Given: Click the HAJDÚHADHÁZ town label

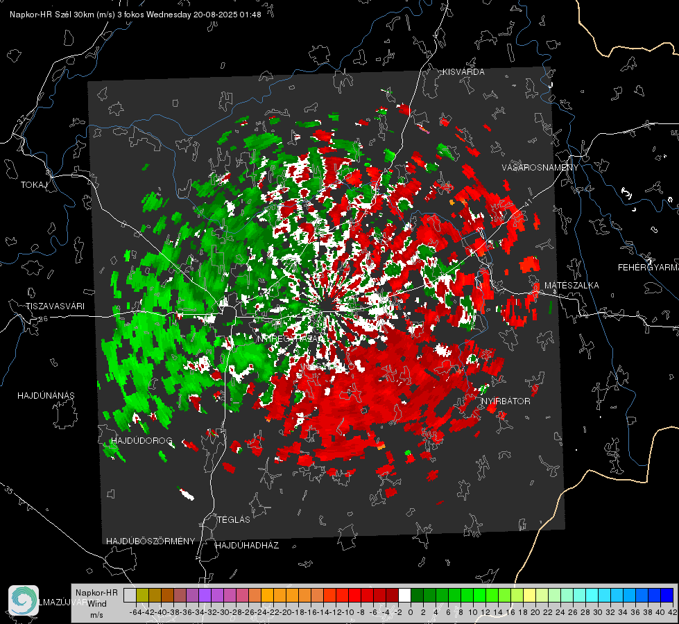Looking at the screenshot, I should [248, 546].
